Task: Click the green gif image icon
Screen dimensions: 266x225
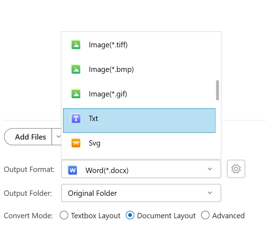Action: click(x=76, y=94)
